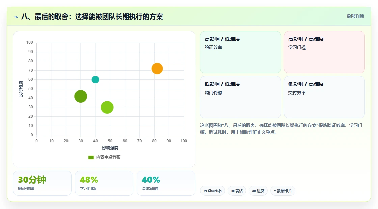Click the 进度 tag chip
This screenshot has width=378, height=209.
click(x=258, y=191)
